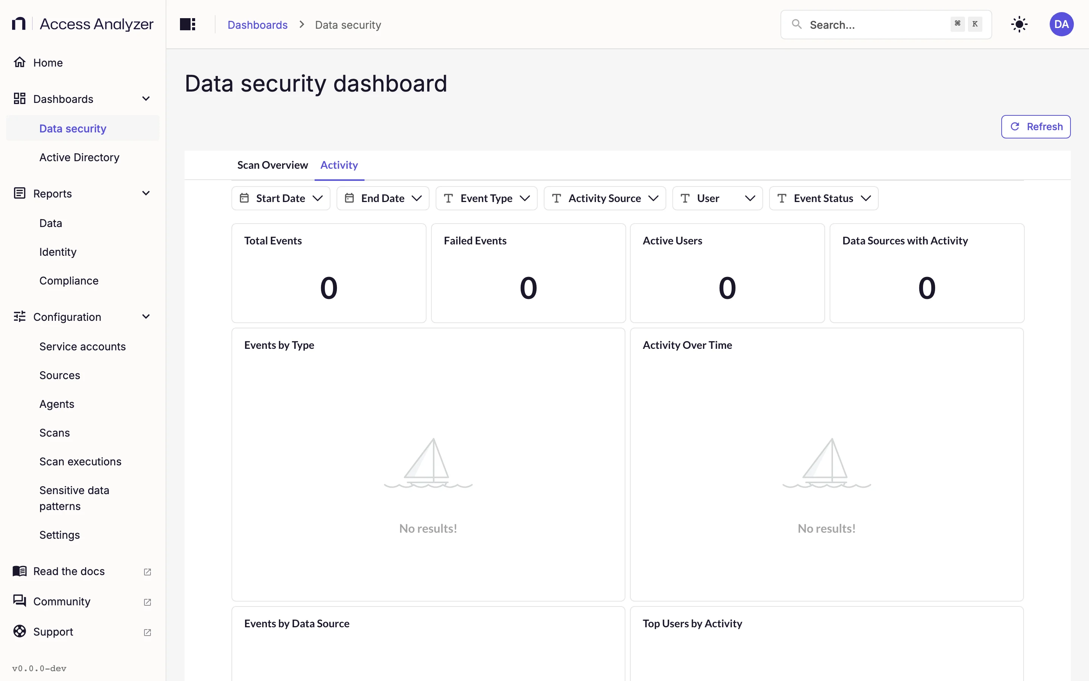1089x681 pixels.
Task: Click the v0.0.0-dev version text
Action: 39,669
